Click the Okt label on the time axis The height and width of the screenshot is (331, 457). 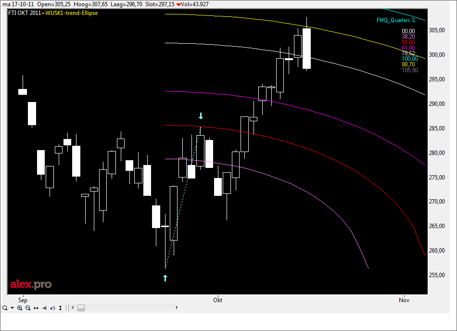pyautogui.click(x=217, y=300)
